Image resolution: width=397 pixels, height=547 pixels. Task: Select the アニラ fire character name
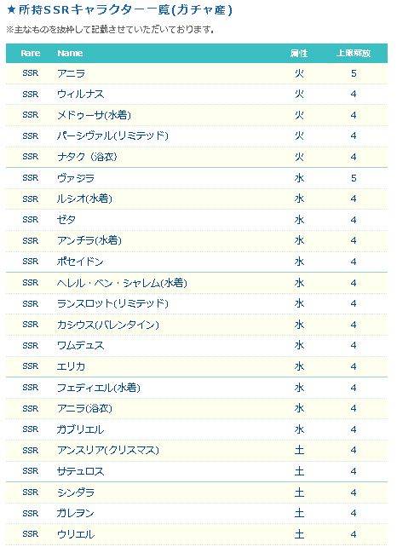coord(72,73)
